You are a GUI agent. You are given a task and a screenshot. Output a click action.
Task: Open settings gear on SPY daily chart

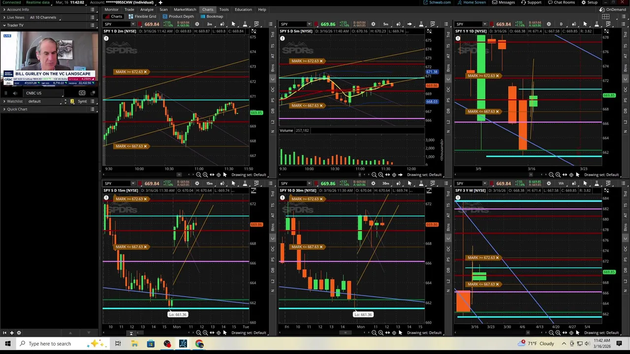pos(549,24)
